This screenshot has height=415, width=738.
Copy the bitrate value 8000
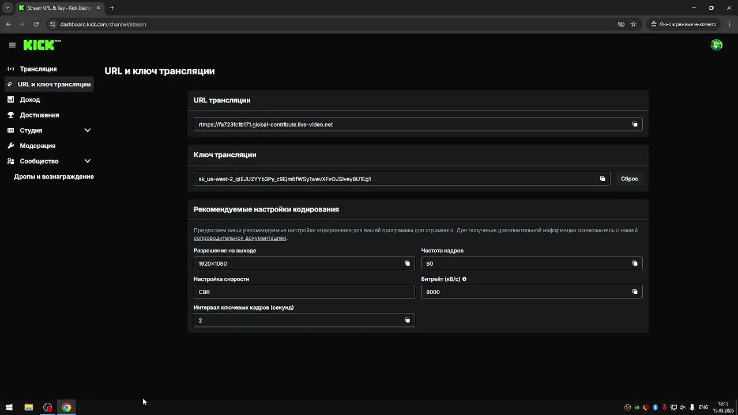click(635, 292)
